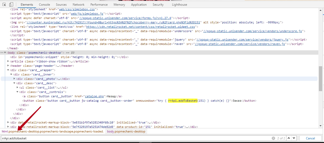324x143 pixels.
Task: Expand the card__photo div node
Action: click(14, 79)
